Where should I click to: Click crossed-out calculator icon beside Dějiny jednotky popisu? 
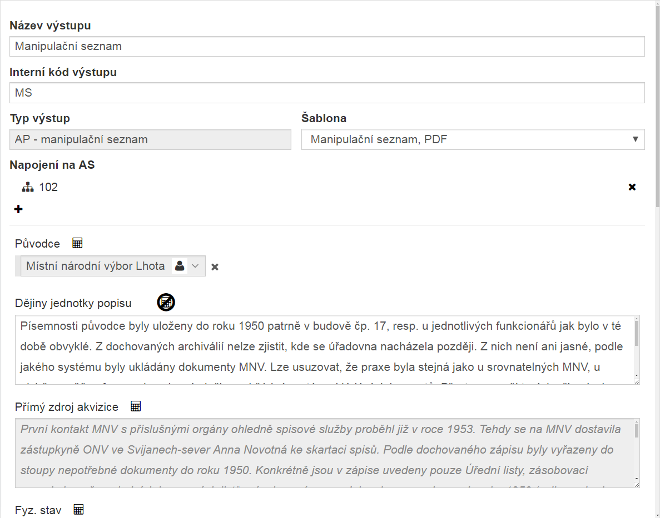click(x=166, y=302)
